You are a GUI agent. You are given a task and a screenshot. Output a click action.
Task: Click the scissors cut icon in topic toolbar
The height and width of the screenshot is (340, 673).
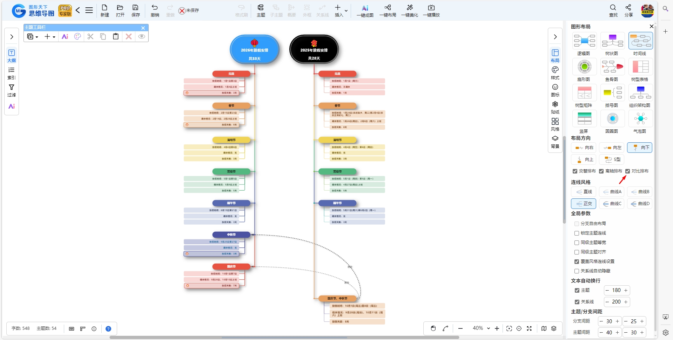tap(90, 36)
